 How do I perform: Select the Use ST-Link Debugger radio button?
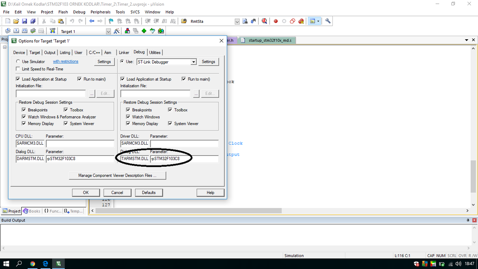pyautogui.click(x=122, y=61)
